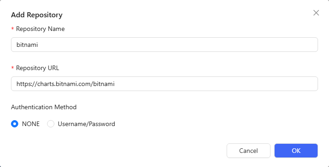This screenshot has width=329, height=167.
Task: Click the filled blue dot of the NONE radio
Action: pyautogui.click(x=15, y=124)
